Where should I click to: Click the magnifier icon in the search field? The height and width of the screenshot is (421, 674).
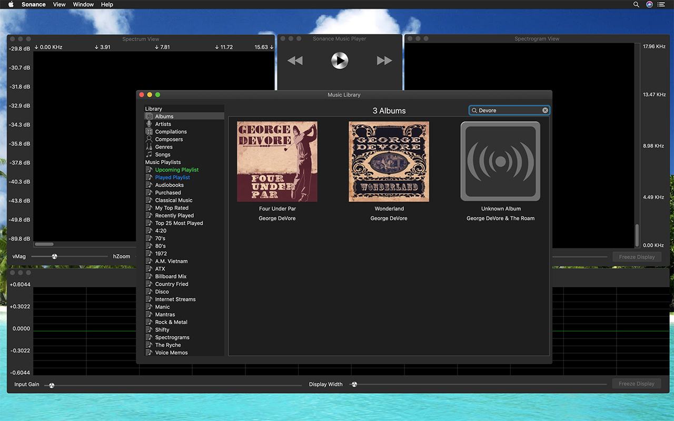point(474,111)
